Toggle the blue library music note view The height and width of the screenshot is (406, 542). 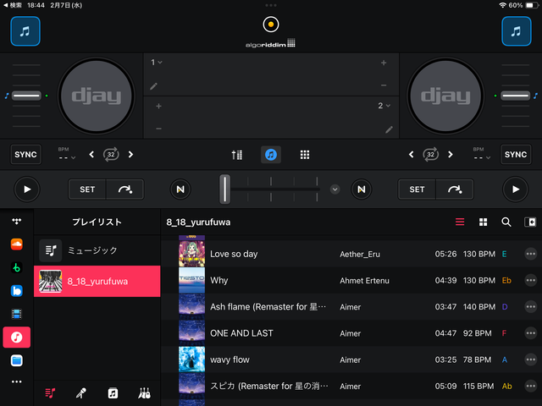tap(271, 155)
